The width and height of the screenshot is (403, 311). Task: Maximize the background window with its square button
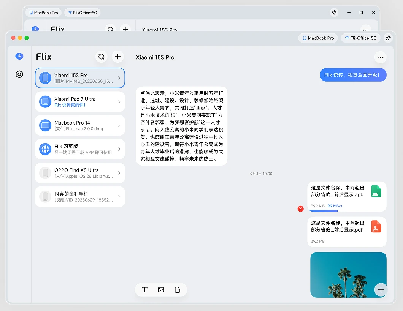point(361,13)
